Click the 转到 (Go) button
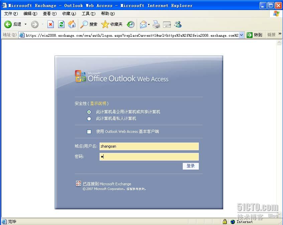The image size is (283, 225). coord(255,35)
